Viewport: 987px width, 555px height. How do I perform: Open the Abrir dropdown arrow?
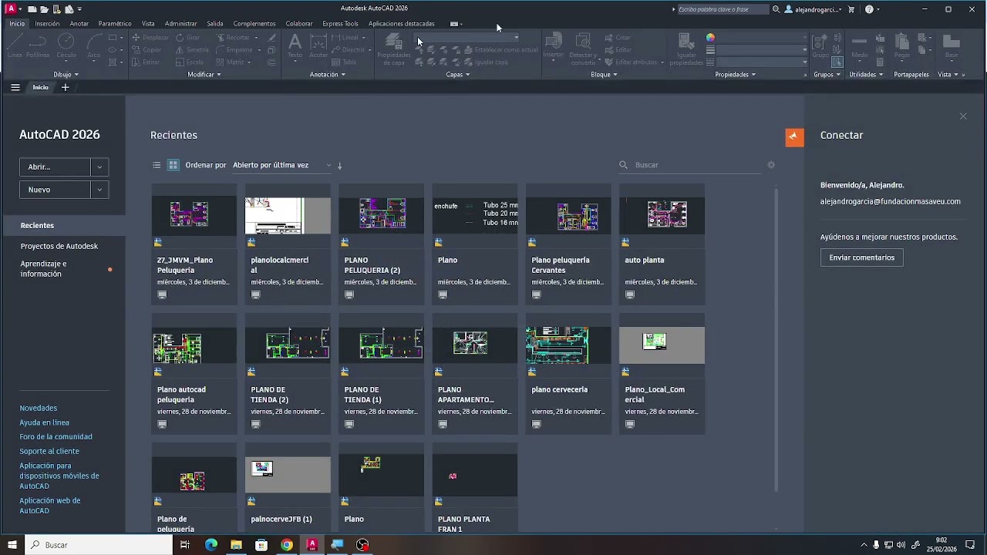(99, 167)
